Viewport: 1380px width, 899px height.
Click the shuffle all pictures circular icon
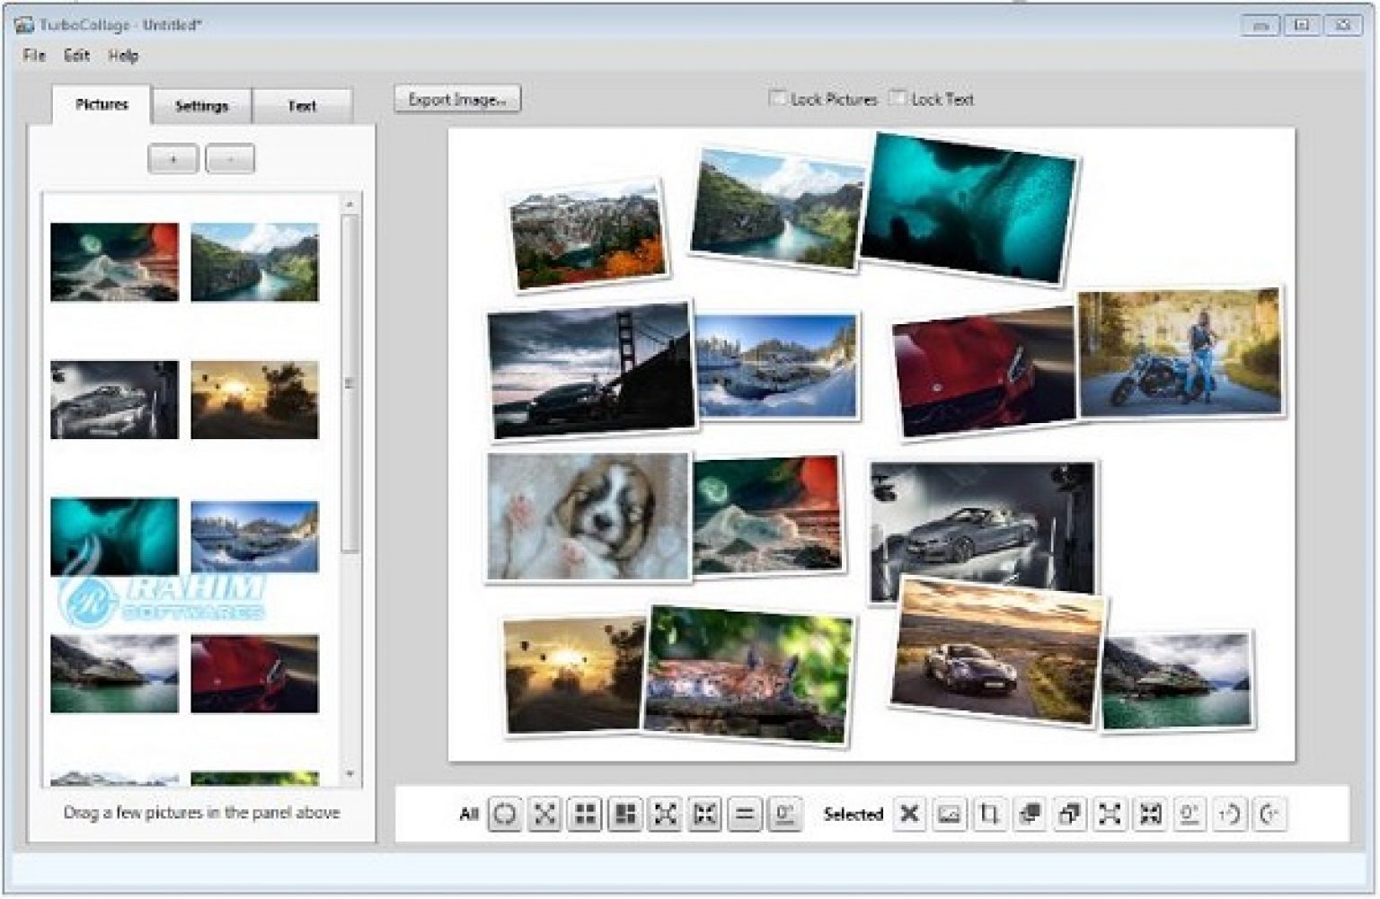pyautogui.click(x=505, y=815)
